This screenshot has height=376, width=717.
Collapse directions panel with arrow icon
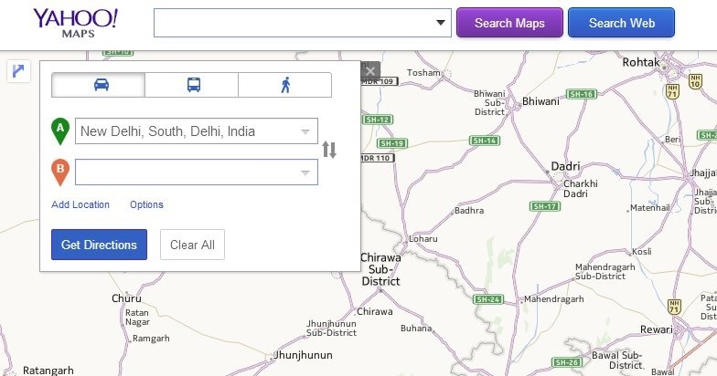(19, 71)
